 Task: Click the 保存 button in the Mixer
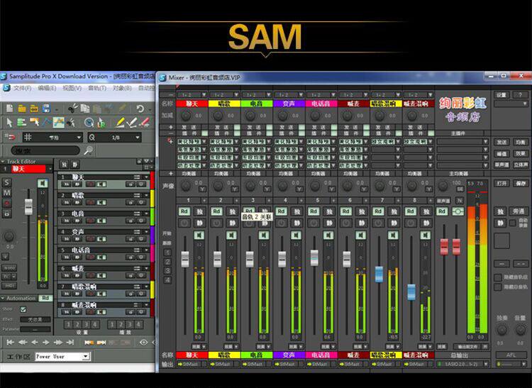pos(520,184)
